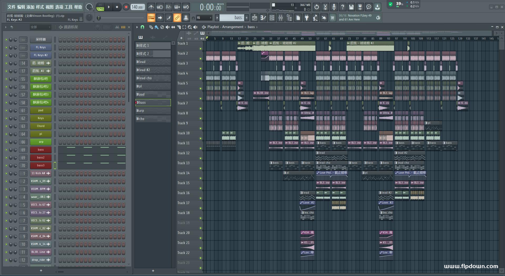Enable the 3-2-1 countdown before recording
This screenshot has width=505, height=276.
[169, 7]
